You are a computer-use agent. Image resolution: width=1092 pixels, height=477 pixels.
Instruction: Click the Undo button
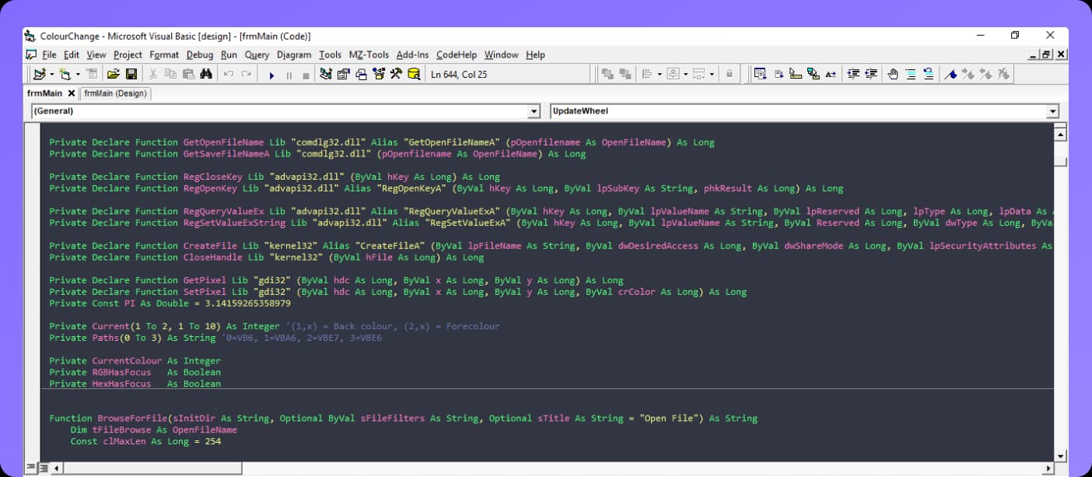[x=229, y=74]
